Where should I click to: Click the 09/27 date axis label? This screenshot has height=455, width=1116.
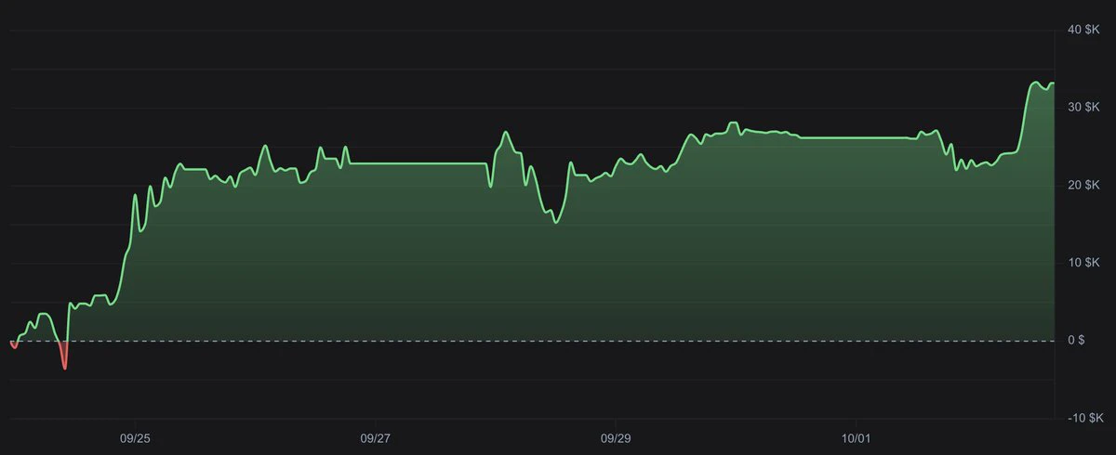(375, 436)
